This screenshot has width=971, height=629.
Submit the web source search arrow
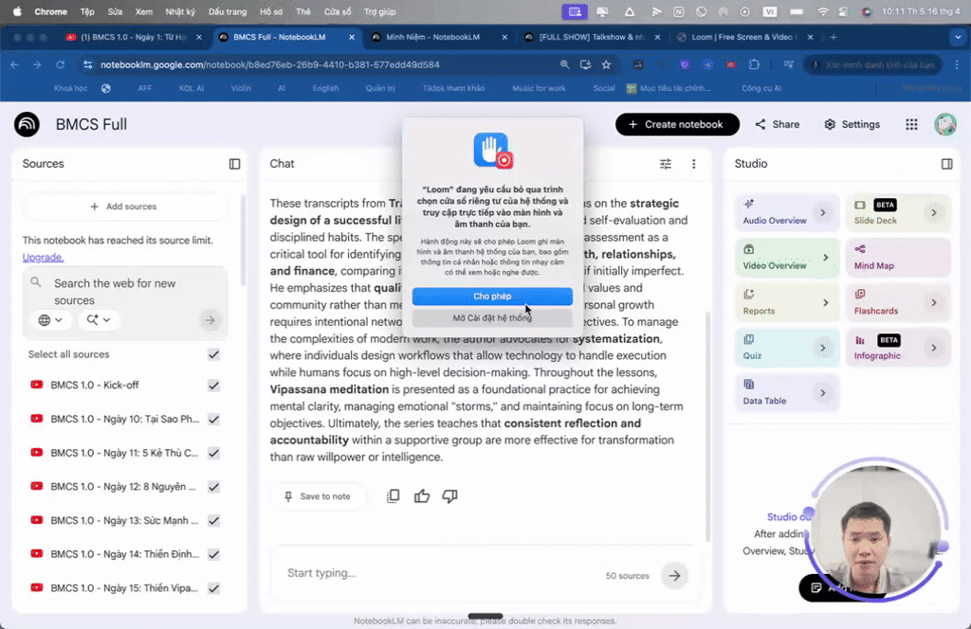(x=210, y=320)
